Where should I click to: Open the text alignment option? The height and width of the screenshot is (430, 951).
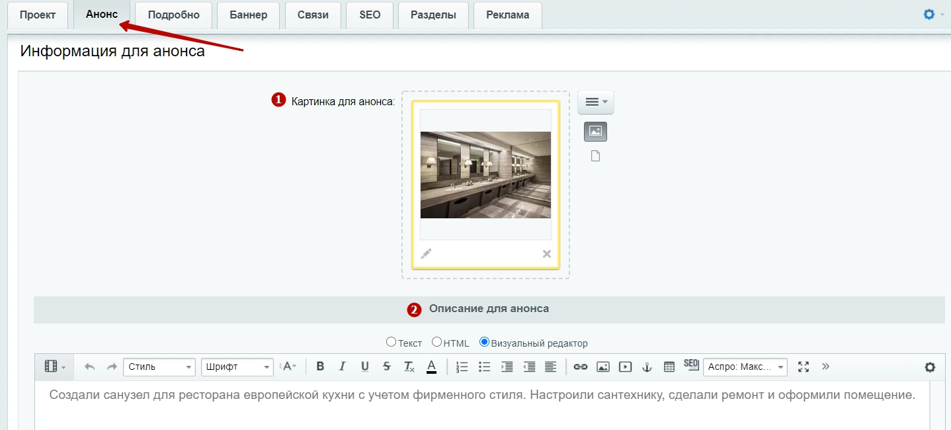coord(550,366)
